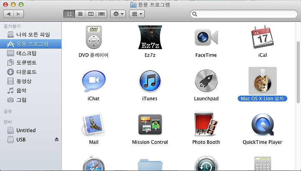Click the QuickTime Player name label
This screenshot has width=301, height=171.
(x=263, y=142)
